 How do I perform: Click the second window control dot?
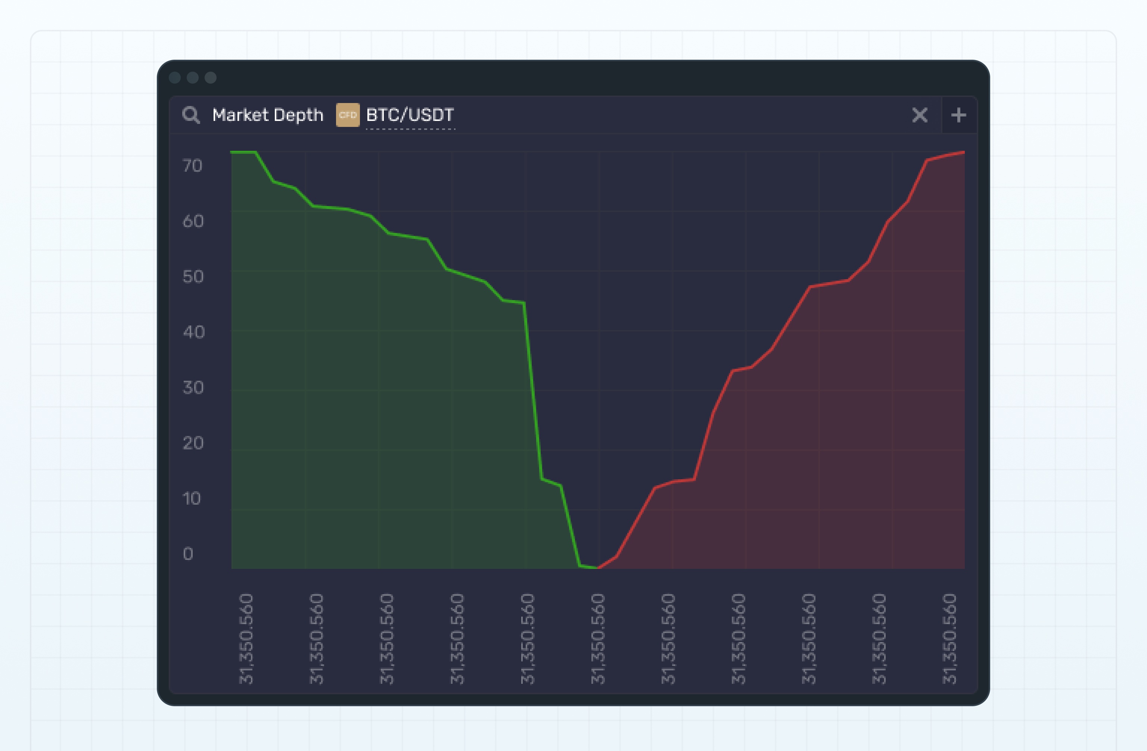(193, 78)
